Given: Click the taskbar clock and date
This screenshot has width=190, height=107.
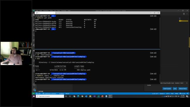Looking at the screenshot, I should pos(183,96).
